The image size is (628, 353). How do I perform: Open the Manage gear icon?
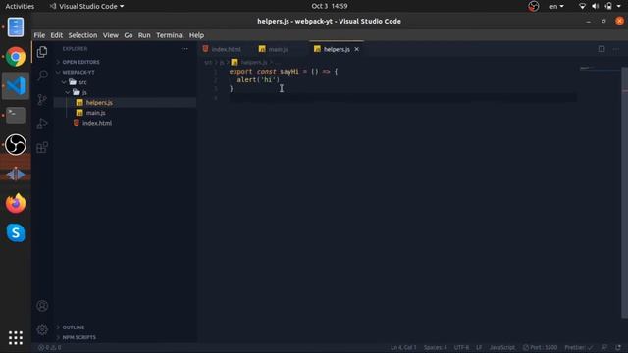click(42, 329)
